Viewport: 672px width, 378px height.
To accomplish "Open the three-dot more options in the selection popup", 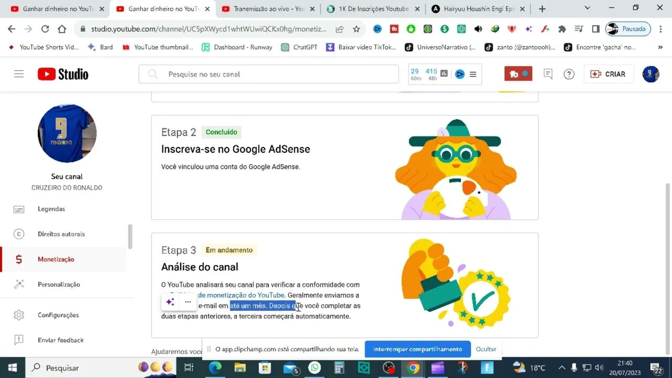I will click(x=188, y=302).
